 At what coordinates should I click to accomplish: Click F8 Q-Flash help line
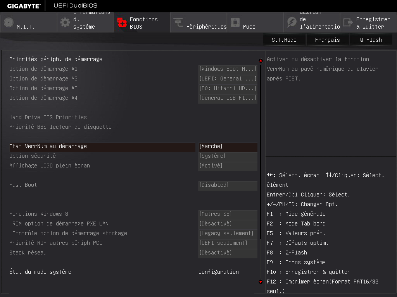pyautogui.click(x=287, y=253)
